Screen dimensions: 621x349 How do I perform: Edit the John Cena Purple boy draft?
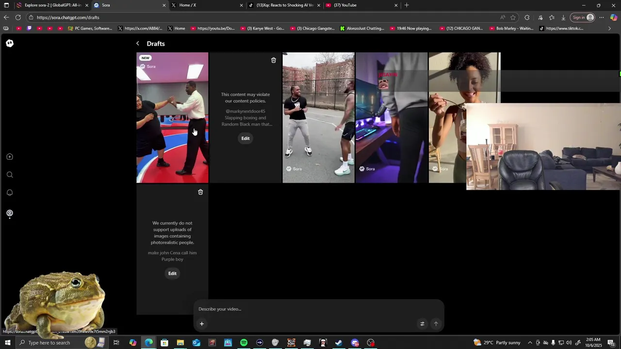[172, 273]
